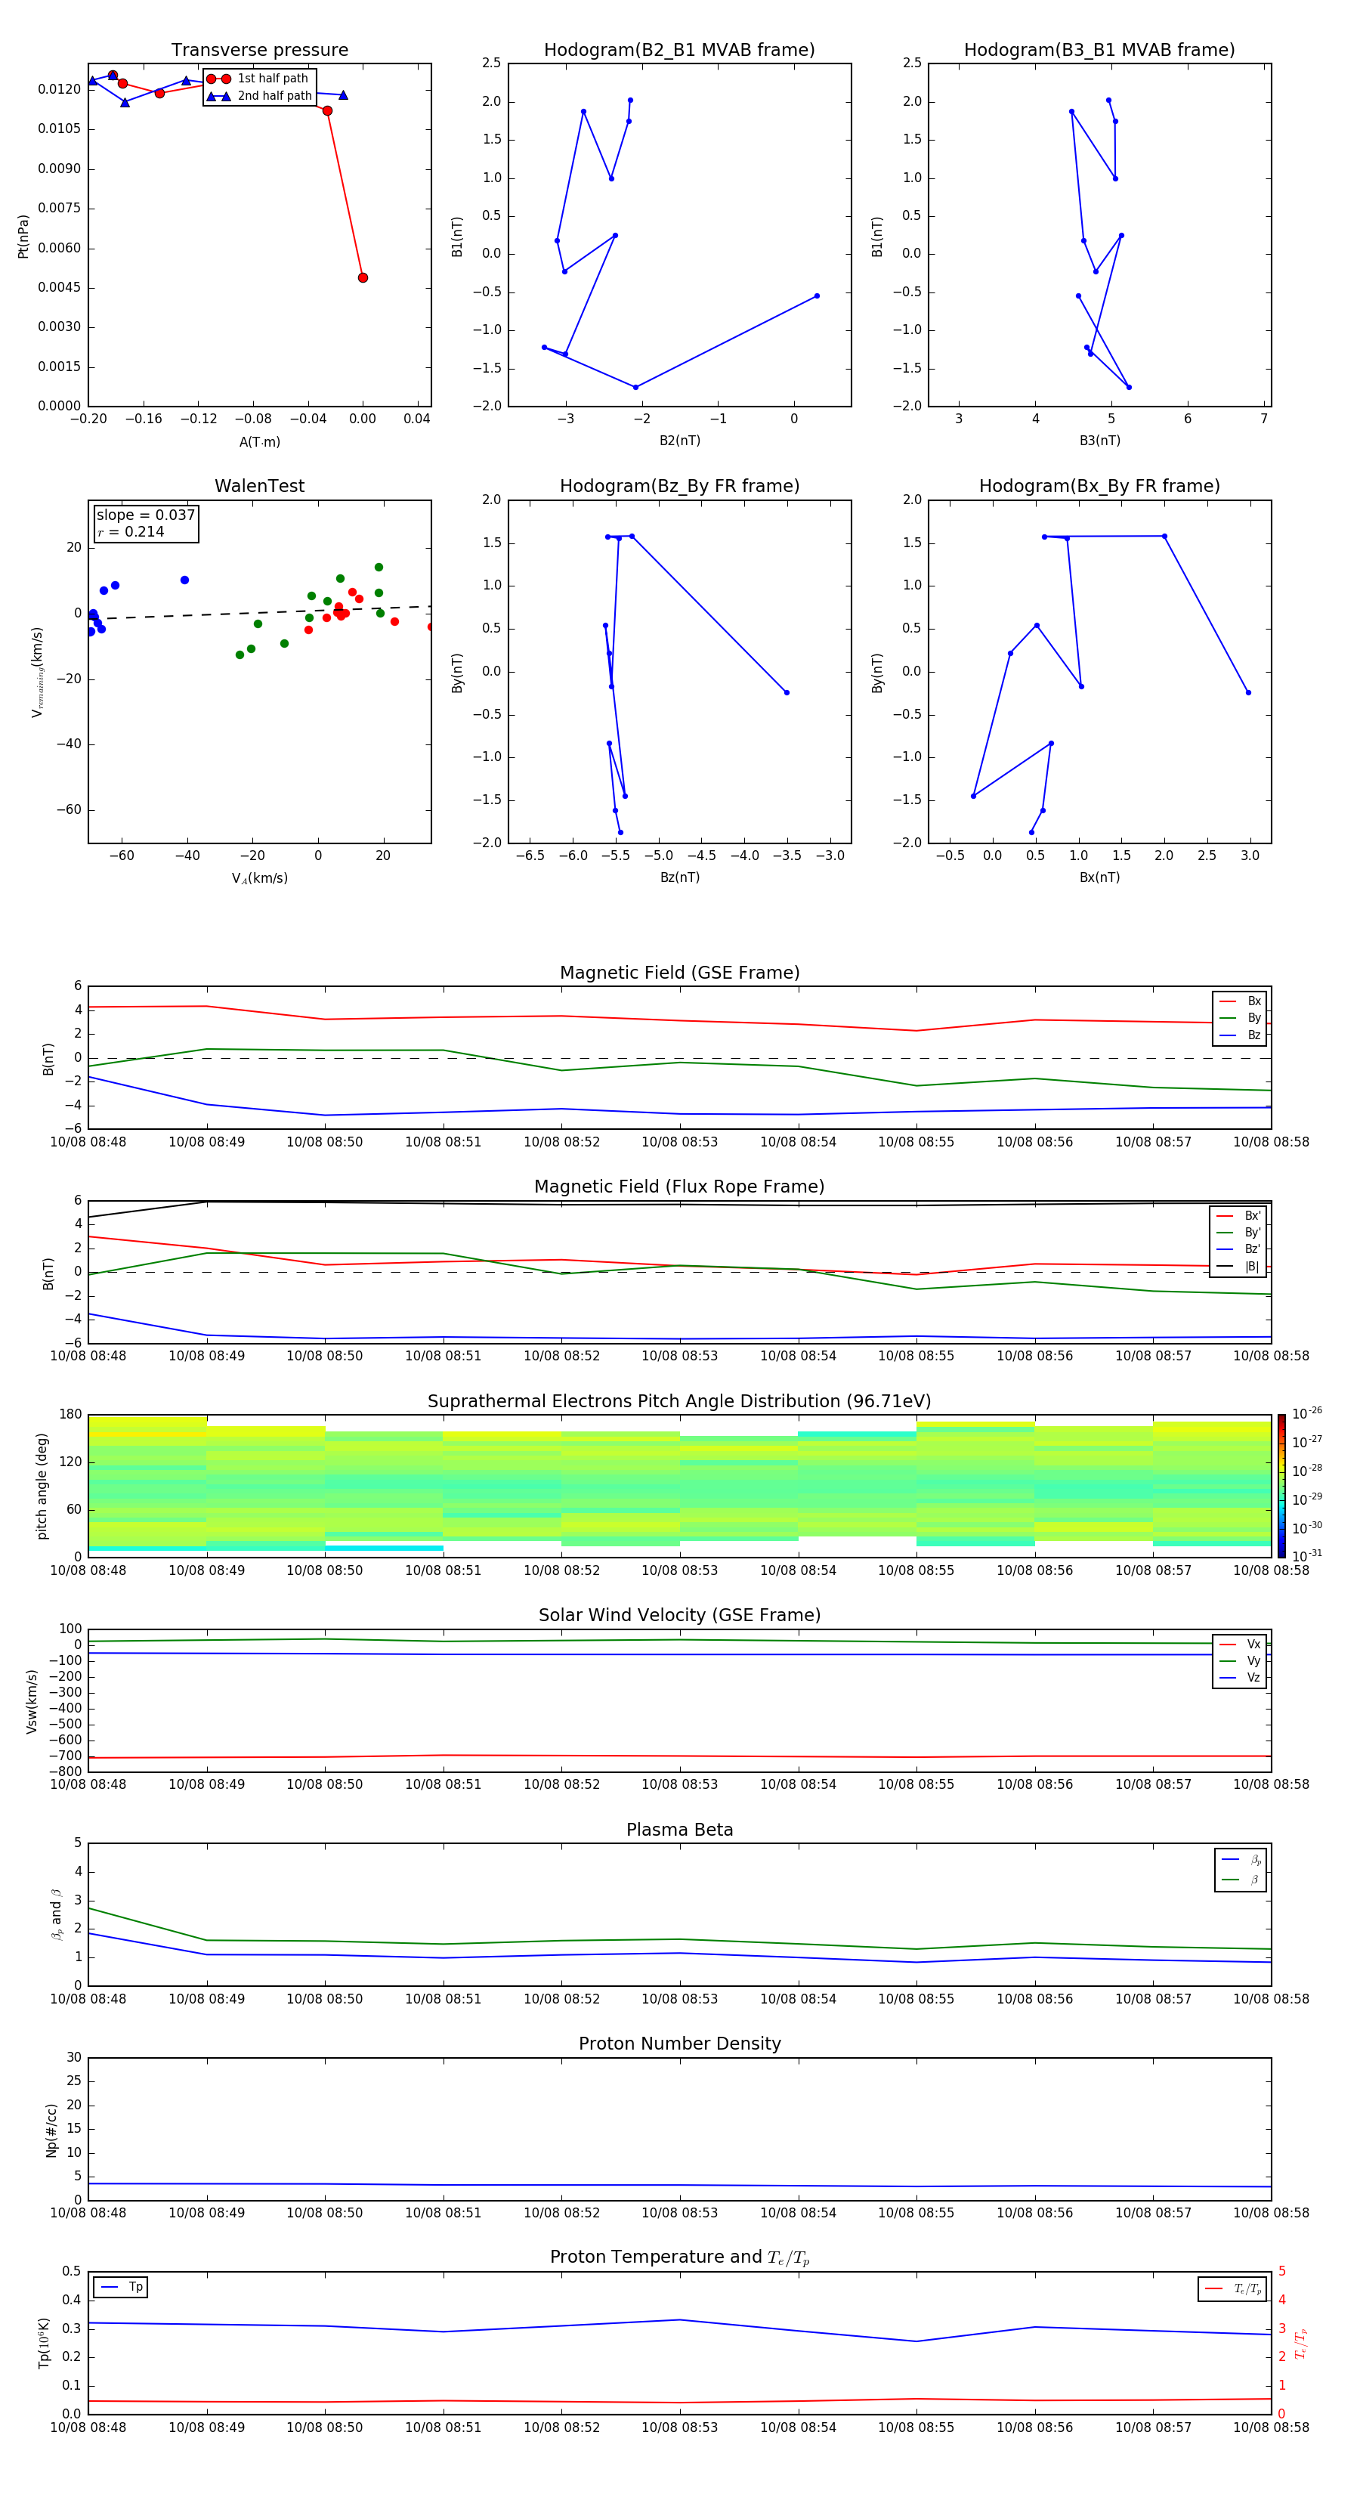Click the 'A(T·m)' axis label
This screenshot has height=2494, width=1360.
coord(259,442)
